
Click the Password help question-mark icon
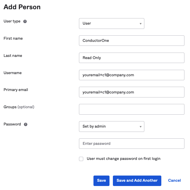(26, 125)
